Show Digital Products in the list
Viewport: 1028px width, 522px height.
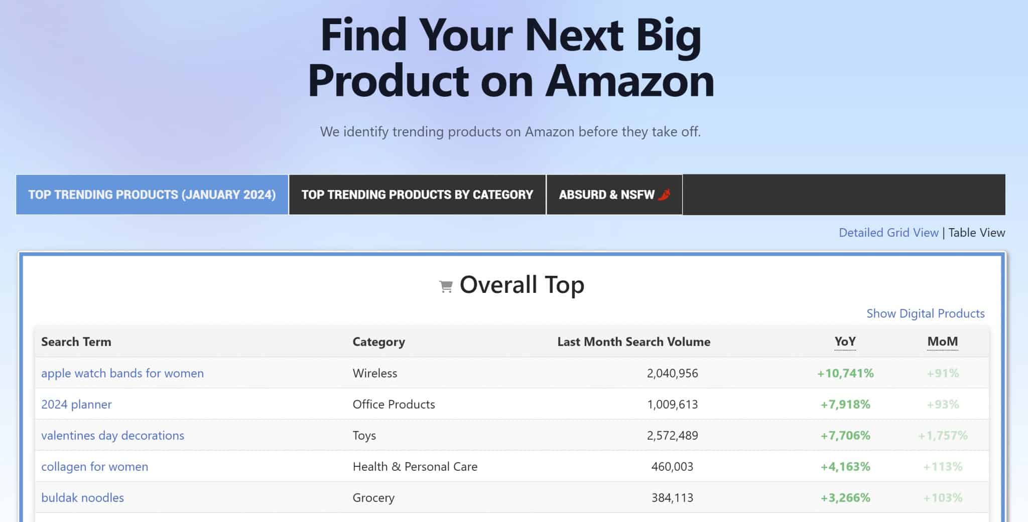[925, 313]
